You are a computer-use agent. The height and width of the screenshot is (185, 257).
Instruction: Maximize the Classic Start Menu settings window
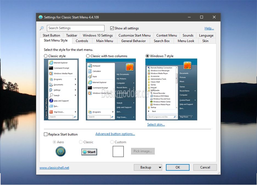tap(202, 17)
